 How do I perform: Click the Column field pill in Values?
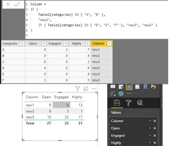tap(134, 121)
